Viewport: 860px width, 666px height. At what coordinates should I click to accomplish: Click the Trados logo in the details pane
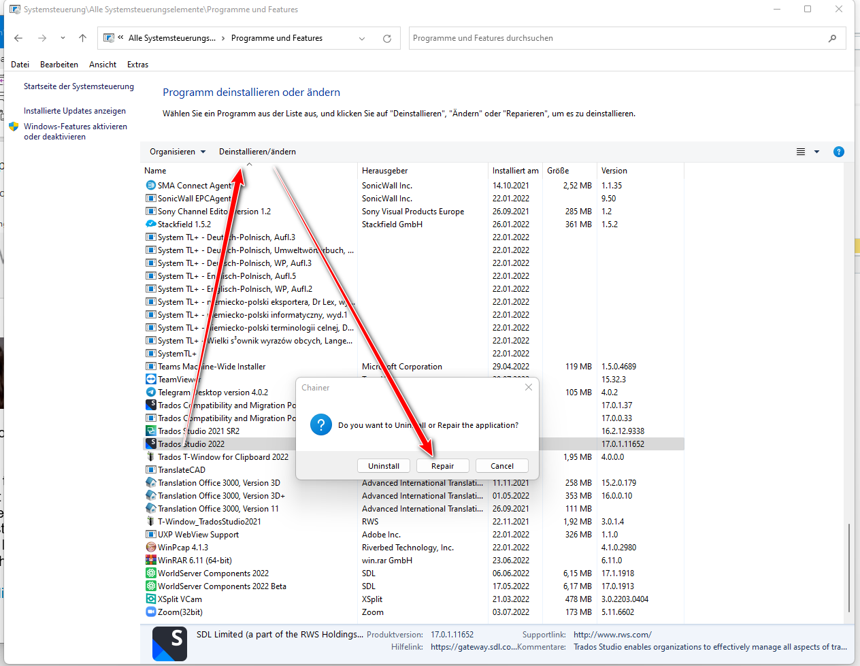(169, 644)
